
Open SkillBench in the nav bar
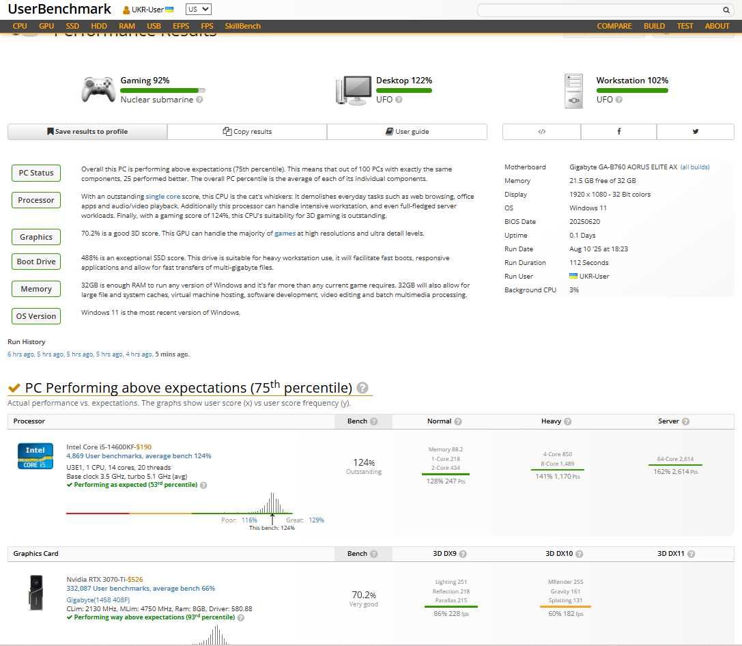click(243, 26)
